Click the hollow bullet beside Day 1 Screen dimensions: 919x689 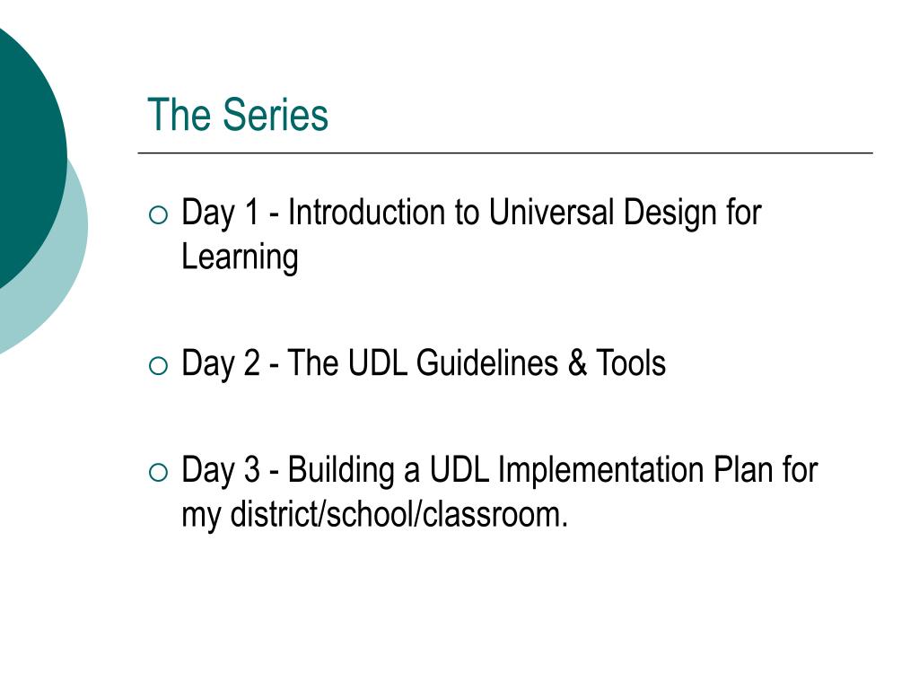158,215
